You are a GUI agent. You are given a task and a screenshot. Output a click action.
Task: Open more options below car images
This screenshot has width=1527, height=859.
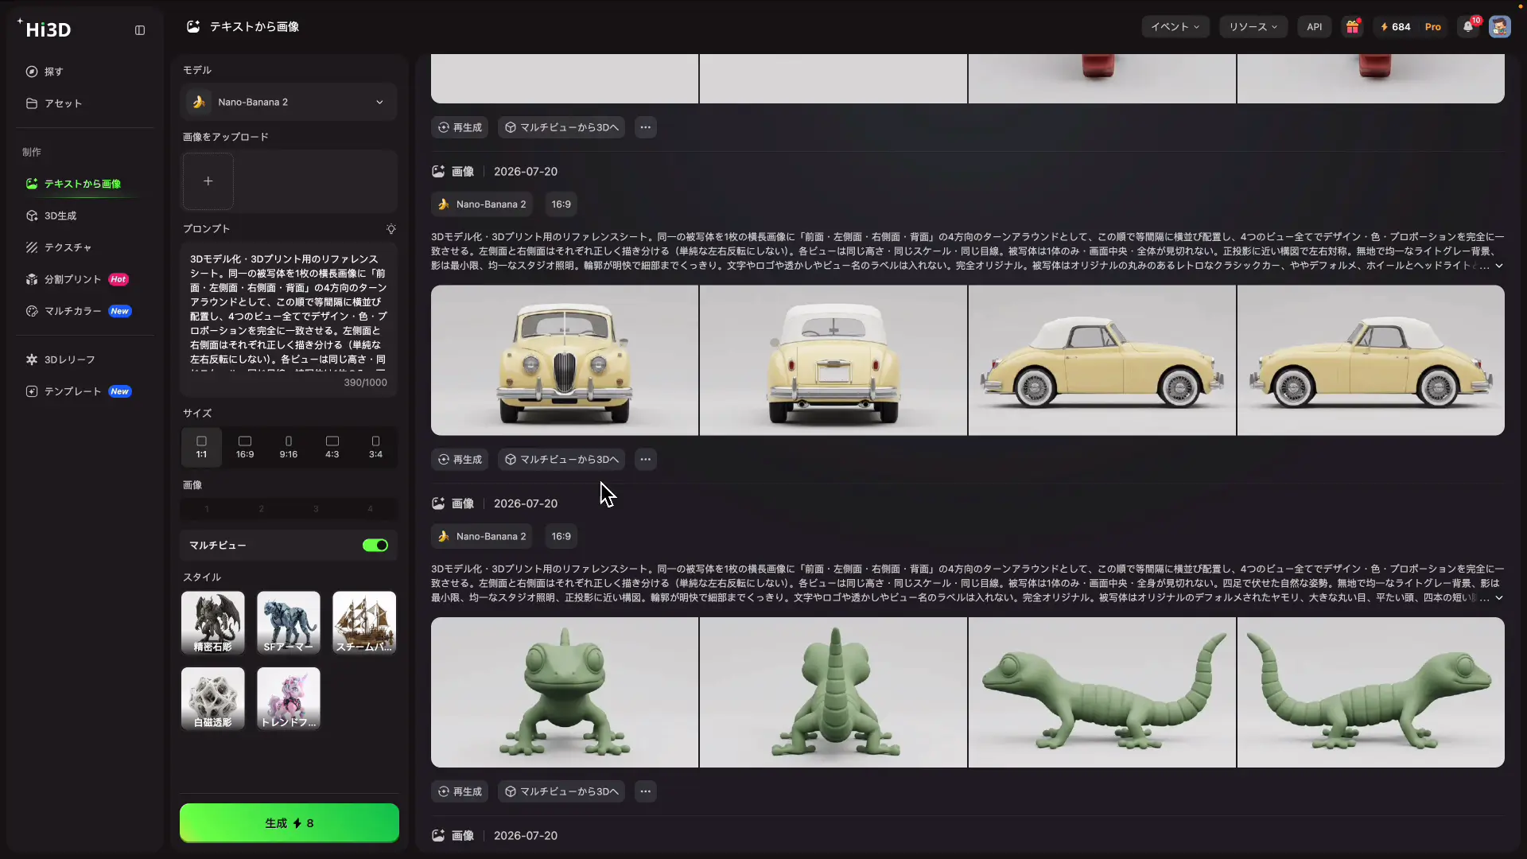click(646, 460)
